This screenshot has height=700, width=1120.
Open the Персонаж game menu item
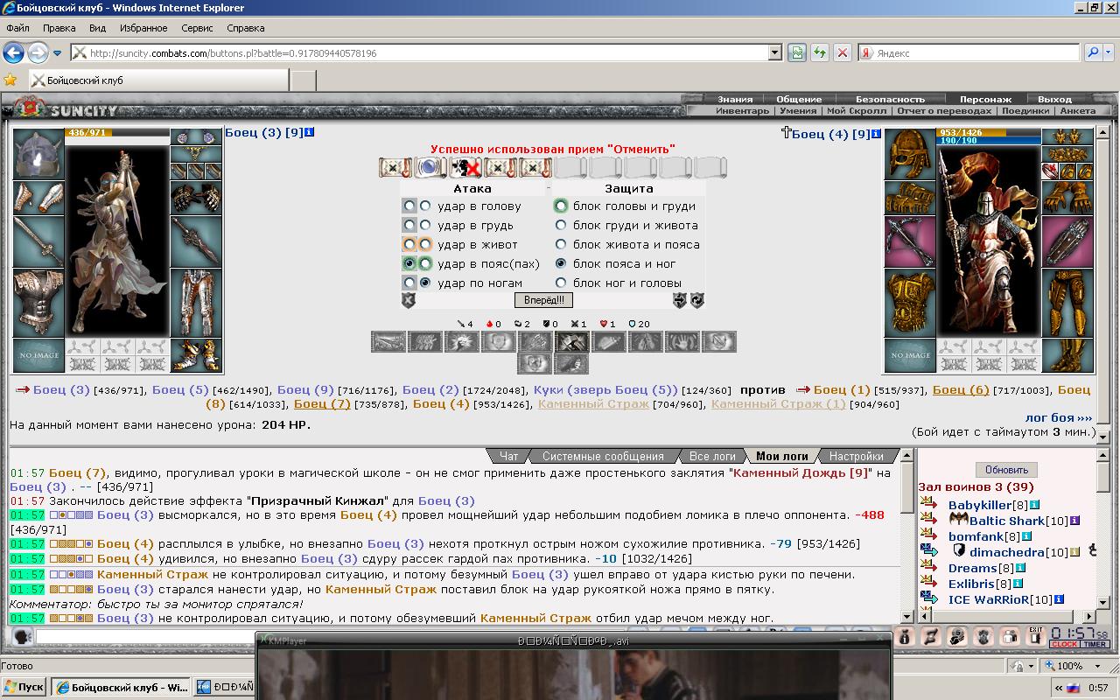coord(985,99)
